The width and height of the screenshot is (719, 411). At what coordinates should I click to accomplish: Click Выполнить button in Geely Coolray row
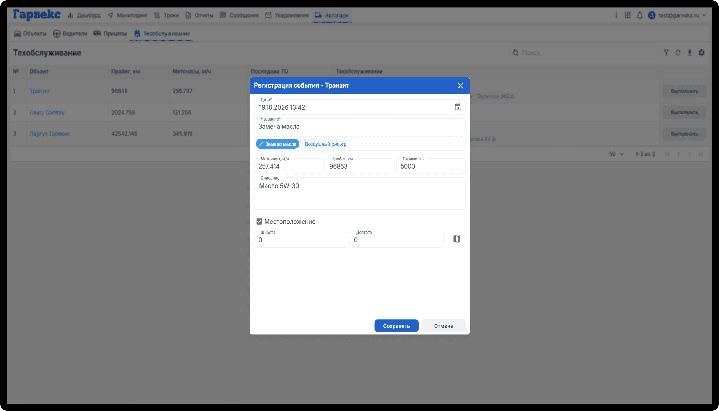click(x=684, y=112)
